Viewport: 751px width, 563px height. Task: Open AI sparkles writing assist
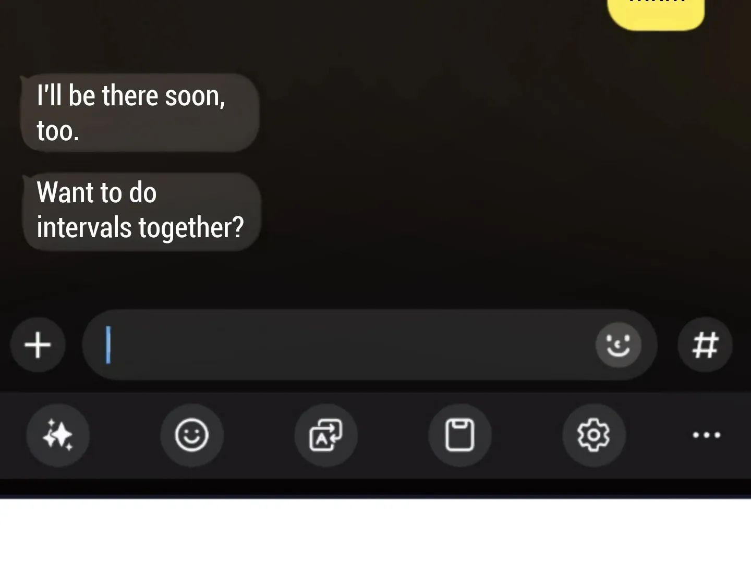58,435
